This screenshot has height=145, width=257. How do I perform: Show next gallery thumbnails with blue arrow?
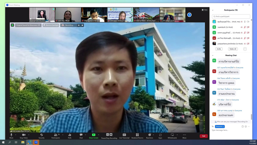click(x=189, y=15)
